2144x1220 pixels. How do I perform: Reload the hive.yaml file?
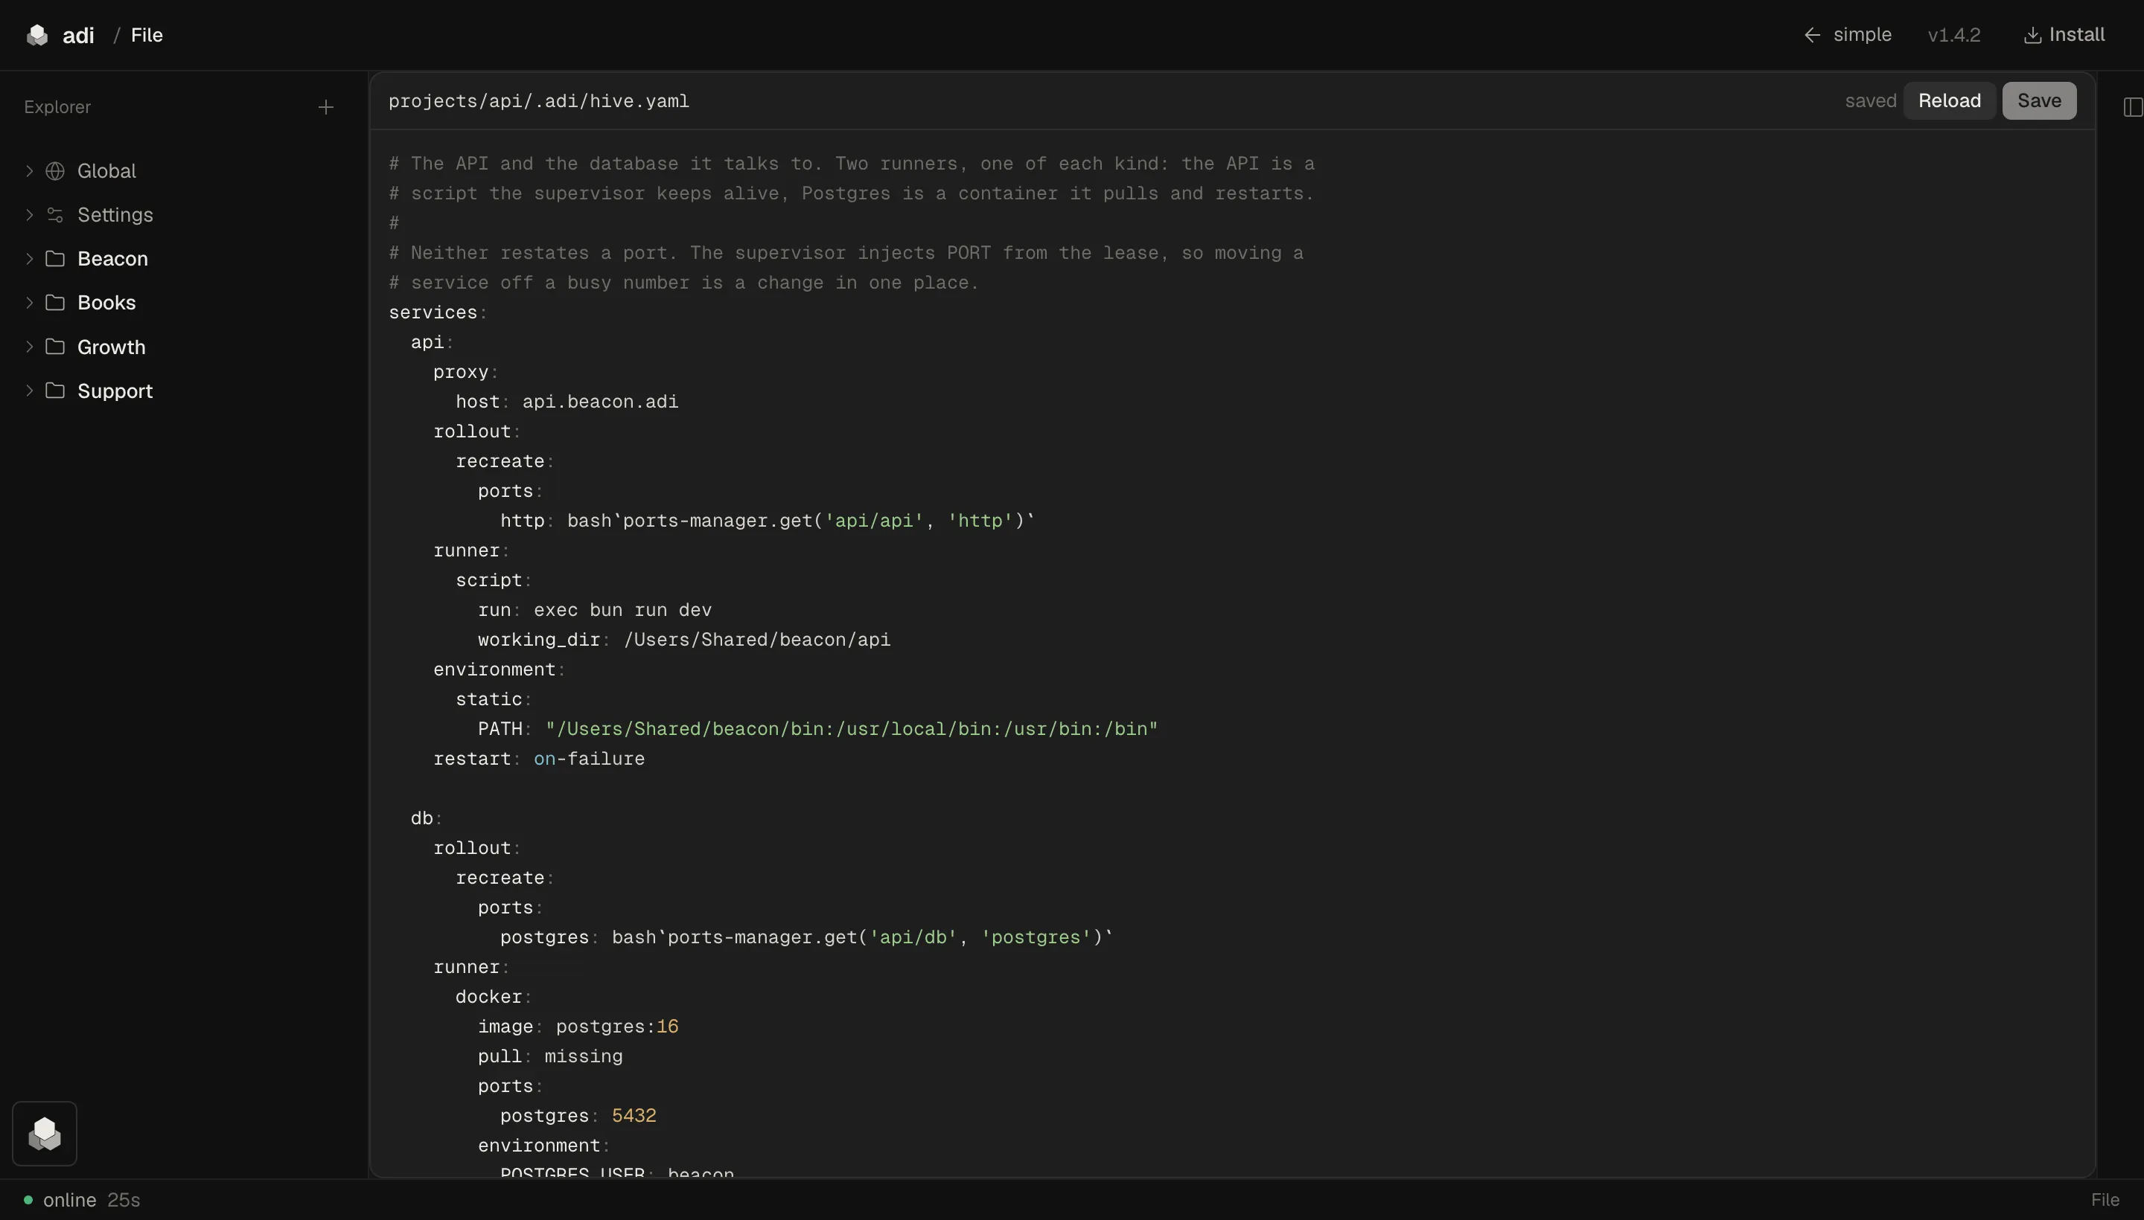1950,100
